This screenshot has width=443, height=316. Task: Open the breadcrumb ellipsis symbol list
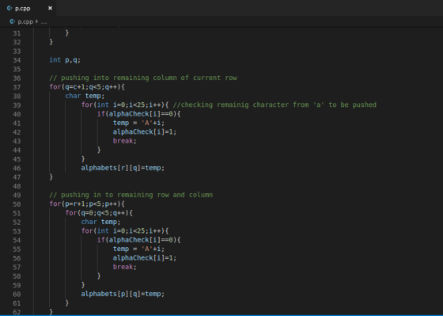point(44,22)
